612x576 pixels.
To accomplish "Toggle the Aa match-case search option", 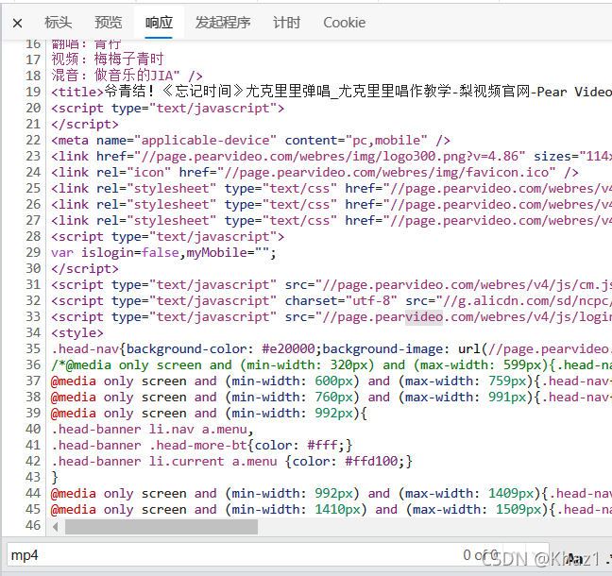I will (x=575, y=558).
